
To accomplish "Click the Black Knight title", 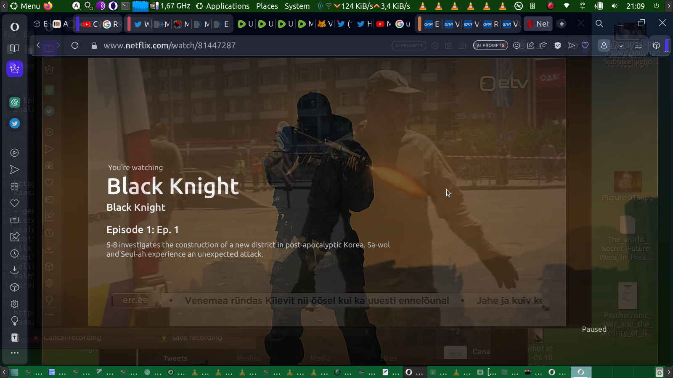I will coord(173,186).
